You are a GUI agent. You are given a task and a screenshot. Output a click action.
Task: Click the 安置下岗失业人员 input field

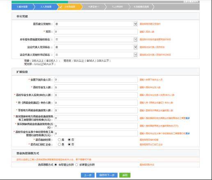(96, 80)
